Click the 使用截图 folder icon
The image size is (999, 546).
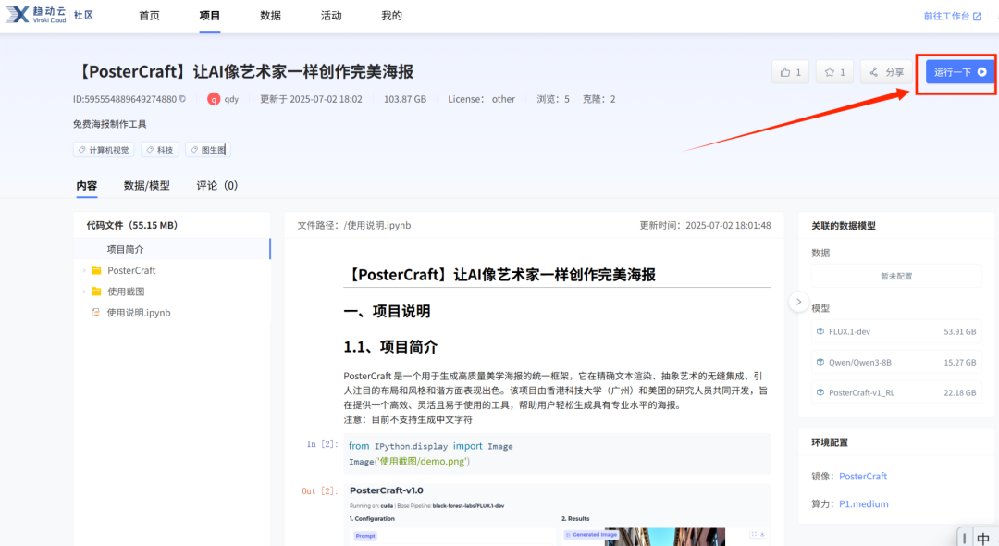[x=96, y=292]
